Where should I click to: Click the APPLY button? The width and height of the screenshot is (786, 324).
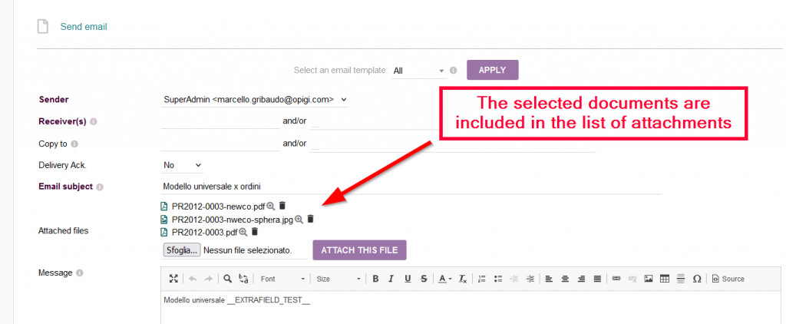pyautogui.click(x=492, y=70)
